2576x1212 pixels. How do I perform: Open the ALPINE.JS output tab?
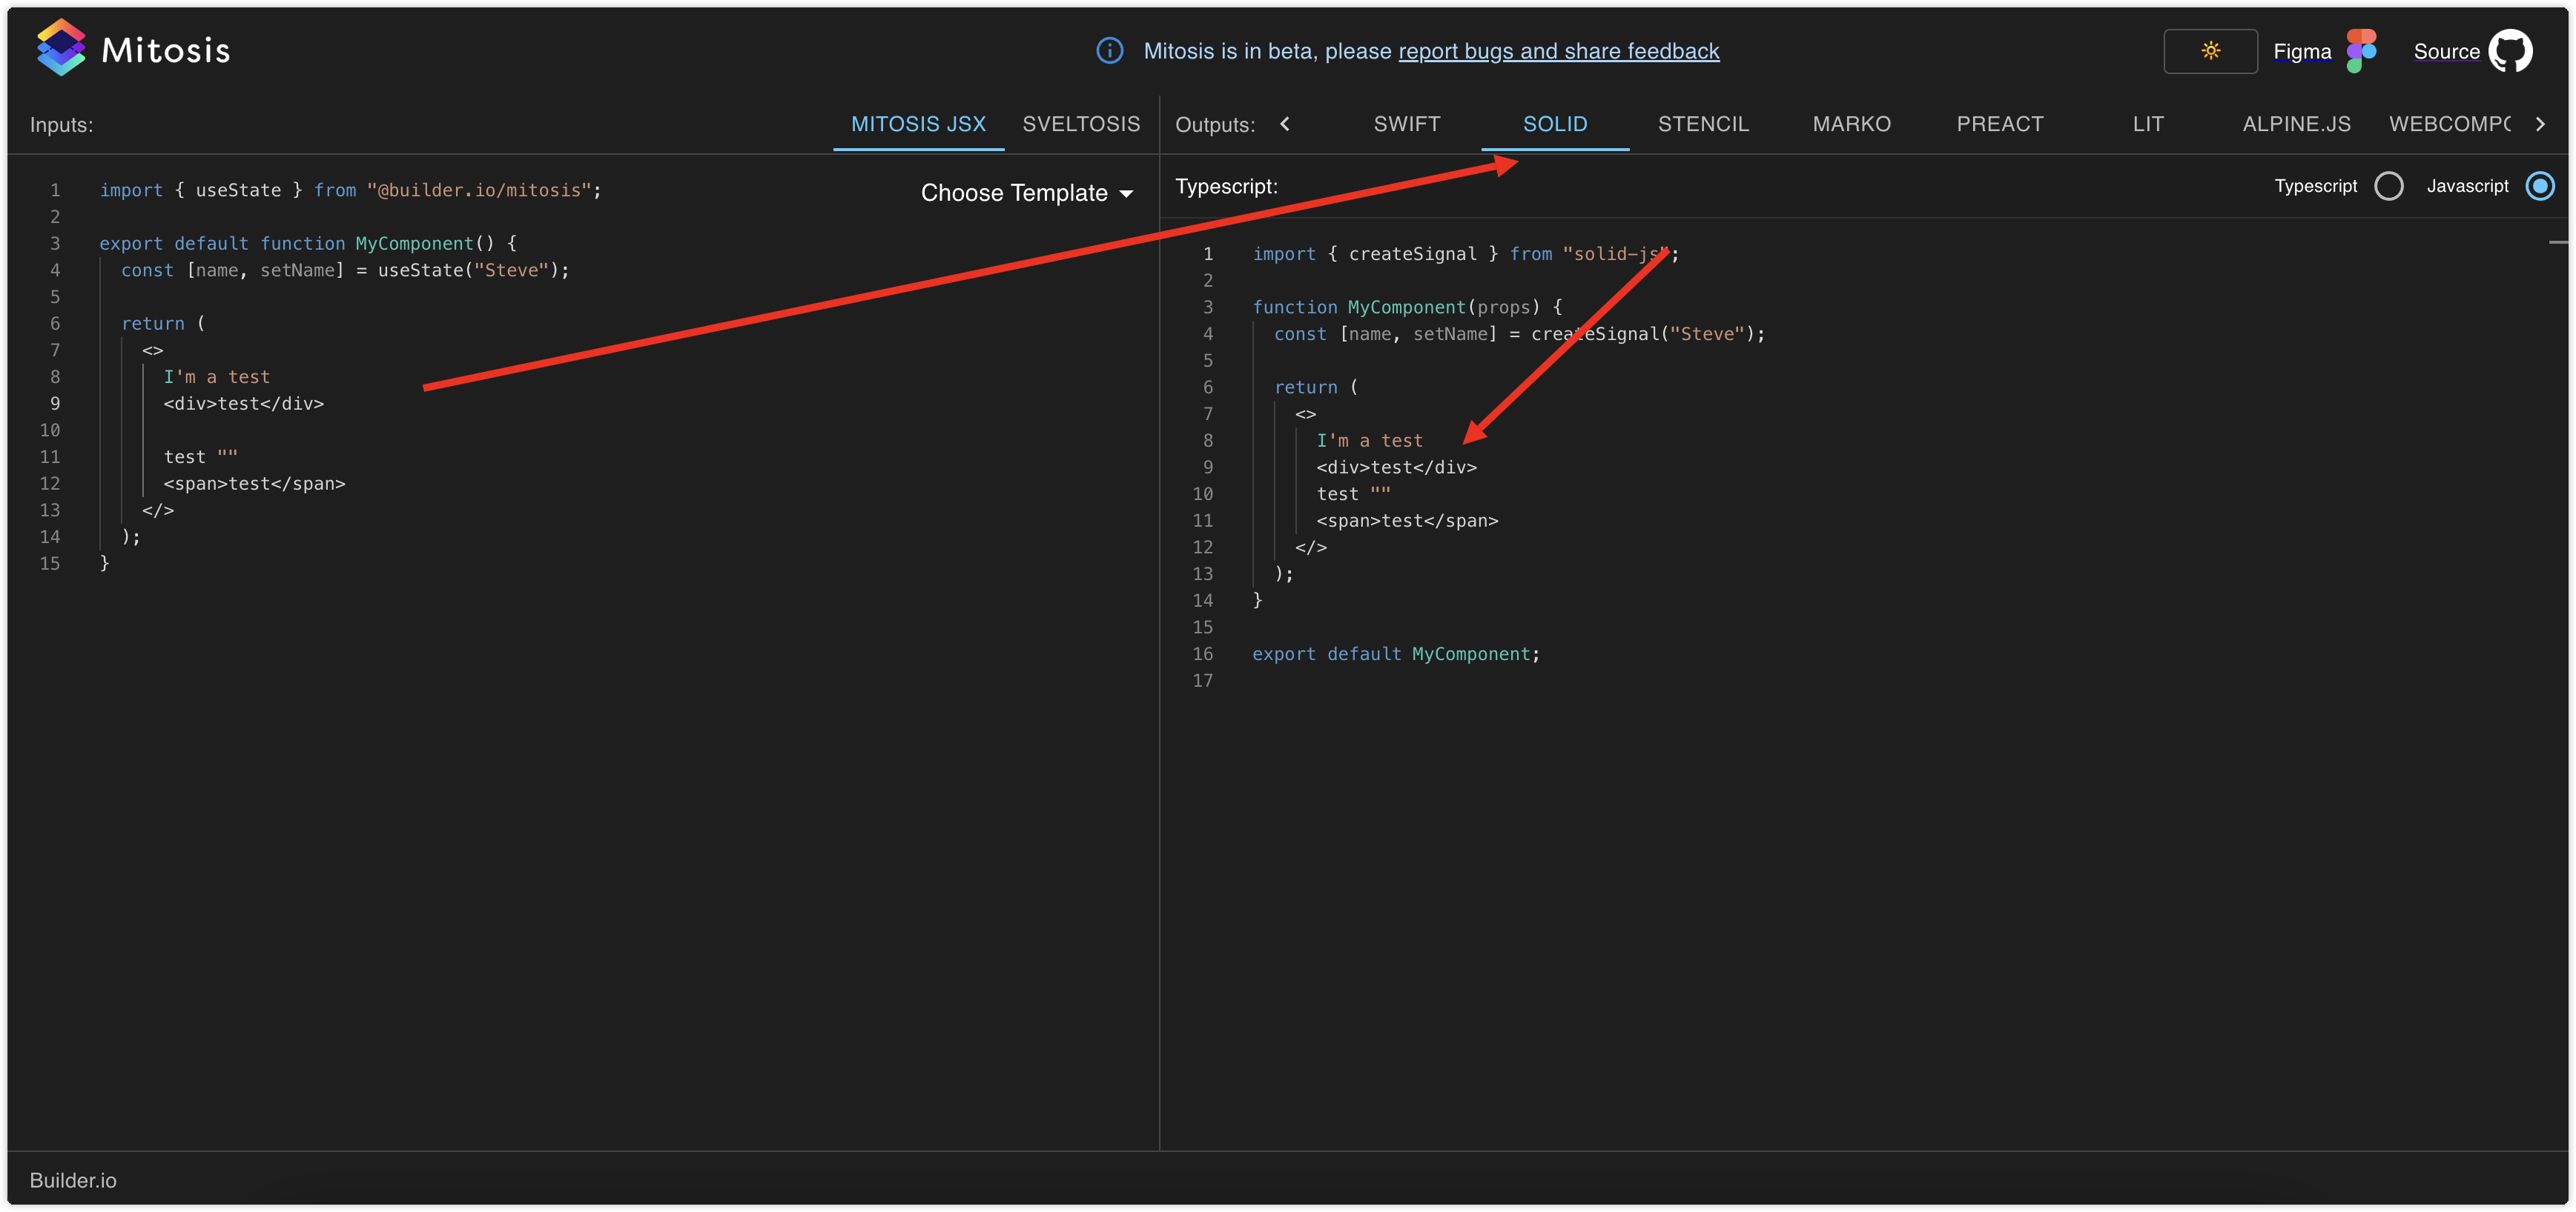pyautogui.click(x=2296, y=124)
